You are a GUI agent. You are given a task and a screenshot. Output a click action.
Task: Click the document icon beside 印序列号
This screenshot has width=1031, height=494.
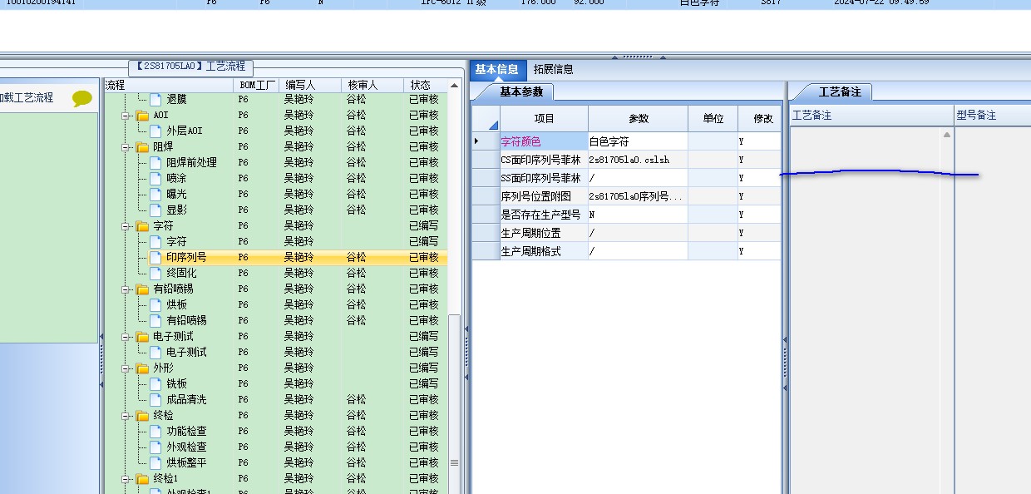click(x=155, y=258)
